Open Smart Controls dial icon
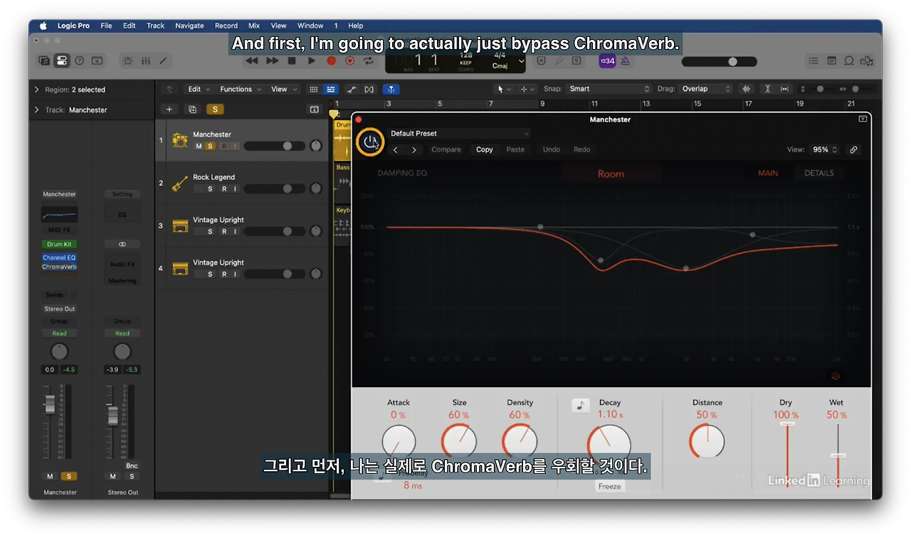Image resolution: width=911 pixels, height=538 pixels. (x=128, y=61)
